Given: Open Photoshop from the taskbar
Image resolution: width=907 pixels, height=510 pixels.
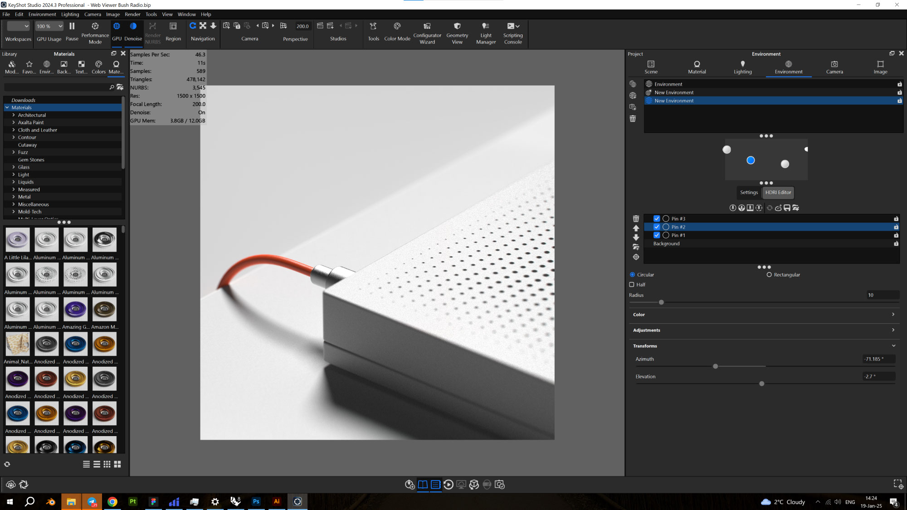Looking at the screenshot, I should [x=256, y=501].
